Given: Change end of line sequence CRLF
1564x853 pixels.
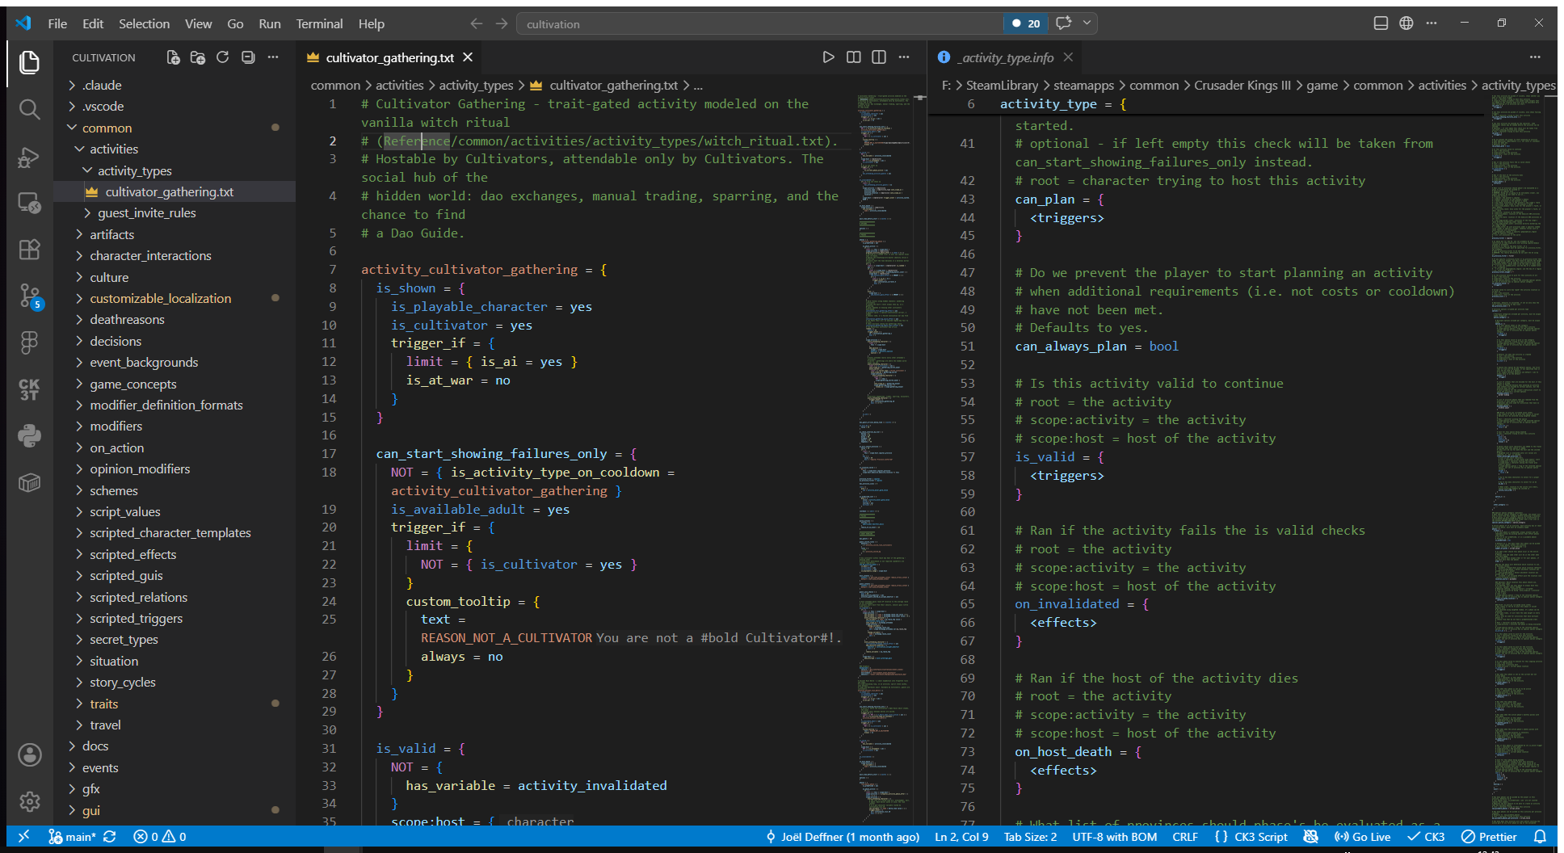Looking at the screenshot, I should click(x=1185, y=837).
